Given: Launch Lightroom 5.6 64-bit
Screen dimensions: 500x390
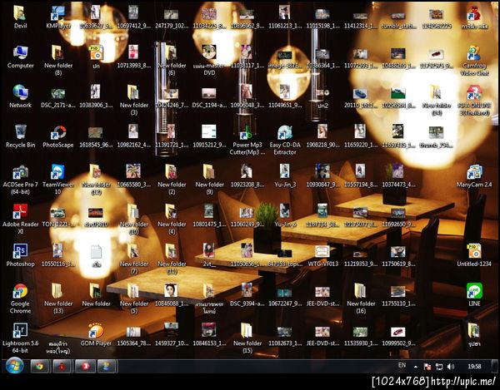Looking at the screenshot, I should click(x=20, y=338).
